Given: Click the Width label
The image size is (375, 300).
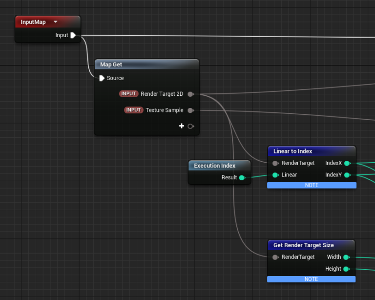Looking at the screenshot, I should pos(334,257).
